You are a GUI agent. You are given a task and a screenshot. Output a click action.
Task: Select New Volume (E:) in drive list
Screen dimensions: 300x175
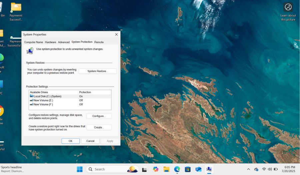tap(43, 100)
